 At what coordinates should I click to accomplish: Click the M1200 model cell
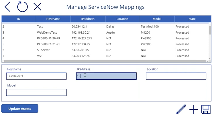(x=145, y=32)
